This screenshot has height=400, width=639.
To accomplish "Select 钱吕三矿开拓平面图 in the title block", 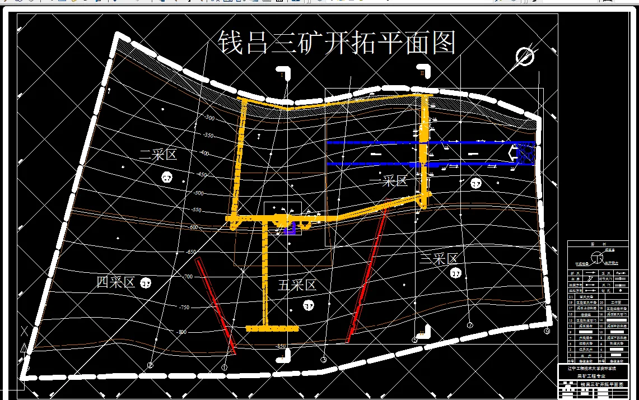I will [x=603, y=384].
